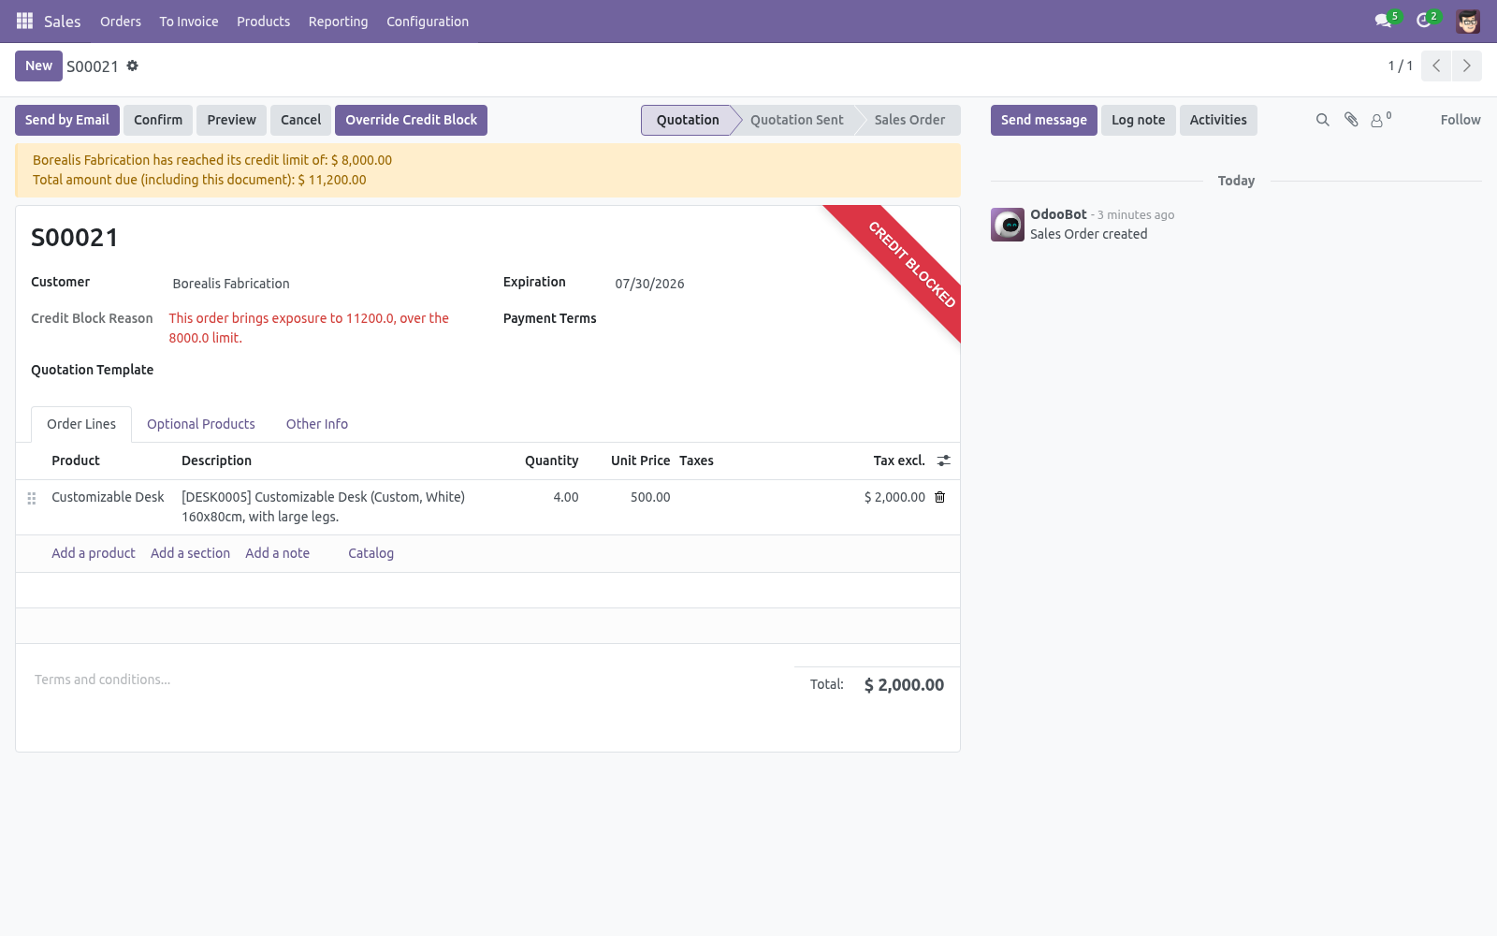Delete Customizable Desk line with trash icon
This screenshot has height=936, width=1497.
click(940, 497)
